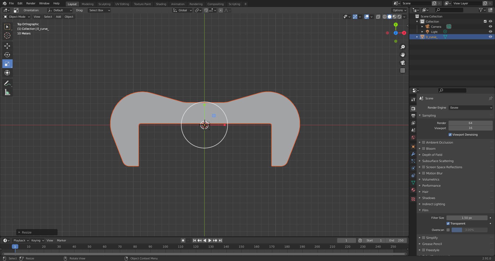Screen dimensions: 495x261
Task: Hide the Camera object in outliner
Action: [490, 26]
